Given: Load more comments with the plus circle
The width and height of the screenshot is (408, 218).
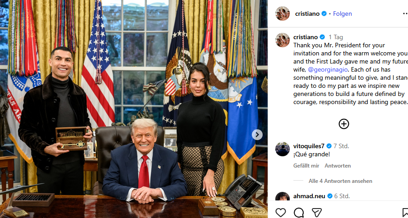Looking at the screenshot, I should coord(344,124).
